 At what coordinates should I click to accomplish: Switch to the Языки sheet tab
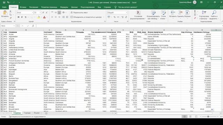37,113
